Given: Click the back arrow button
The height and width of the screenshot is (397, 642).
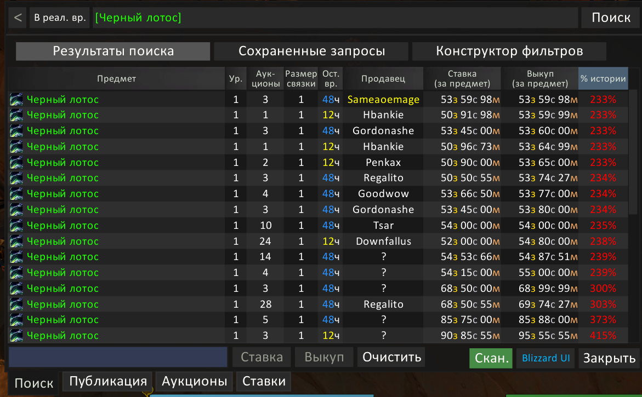Looking at the screenshot, I should [x=18, y=18].
